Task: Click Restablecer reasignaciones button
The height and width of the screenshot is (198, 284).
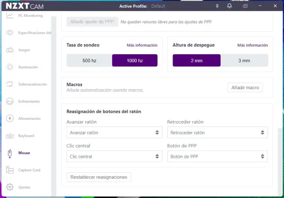Action: (x=99, y=177)
